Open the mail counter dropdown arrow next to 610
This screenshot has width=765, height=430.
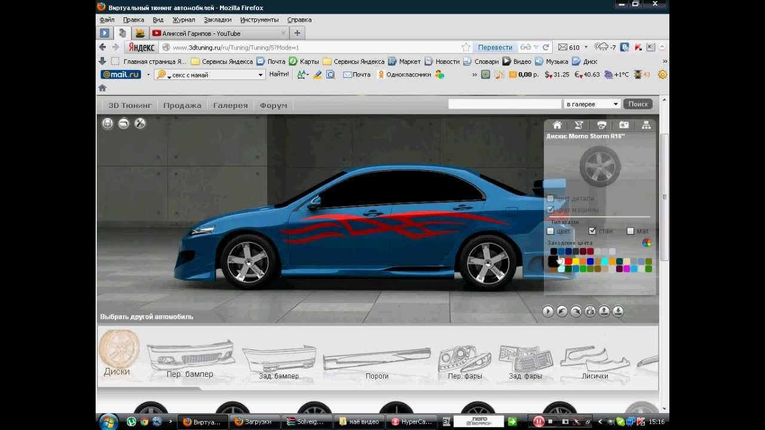(586, 47)
